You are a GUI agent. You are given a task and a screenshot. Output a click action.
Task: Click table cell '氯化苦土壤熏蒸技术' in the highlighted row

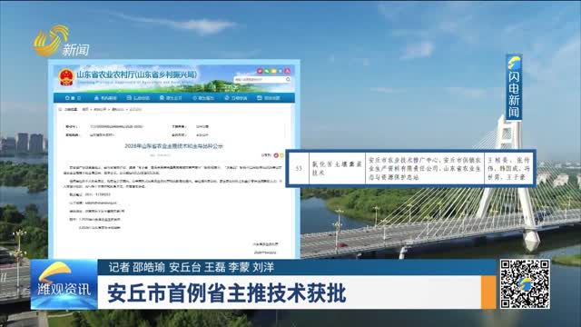pyautogui.click(x=337, y=168)
